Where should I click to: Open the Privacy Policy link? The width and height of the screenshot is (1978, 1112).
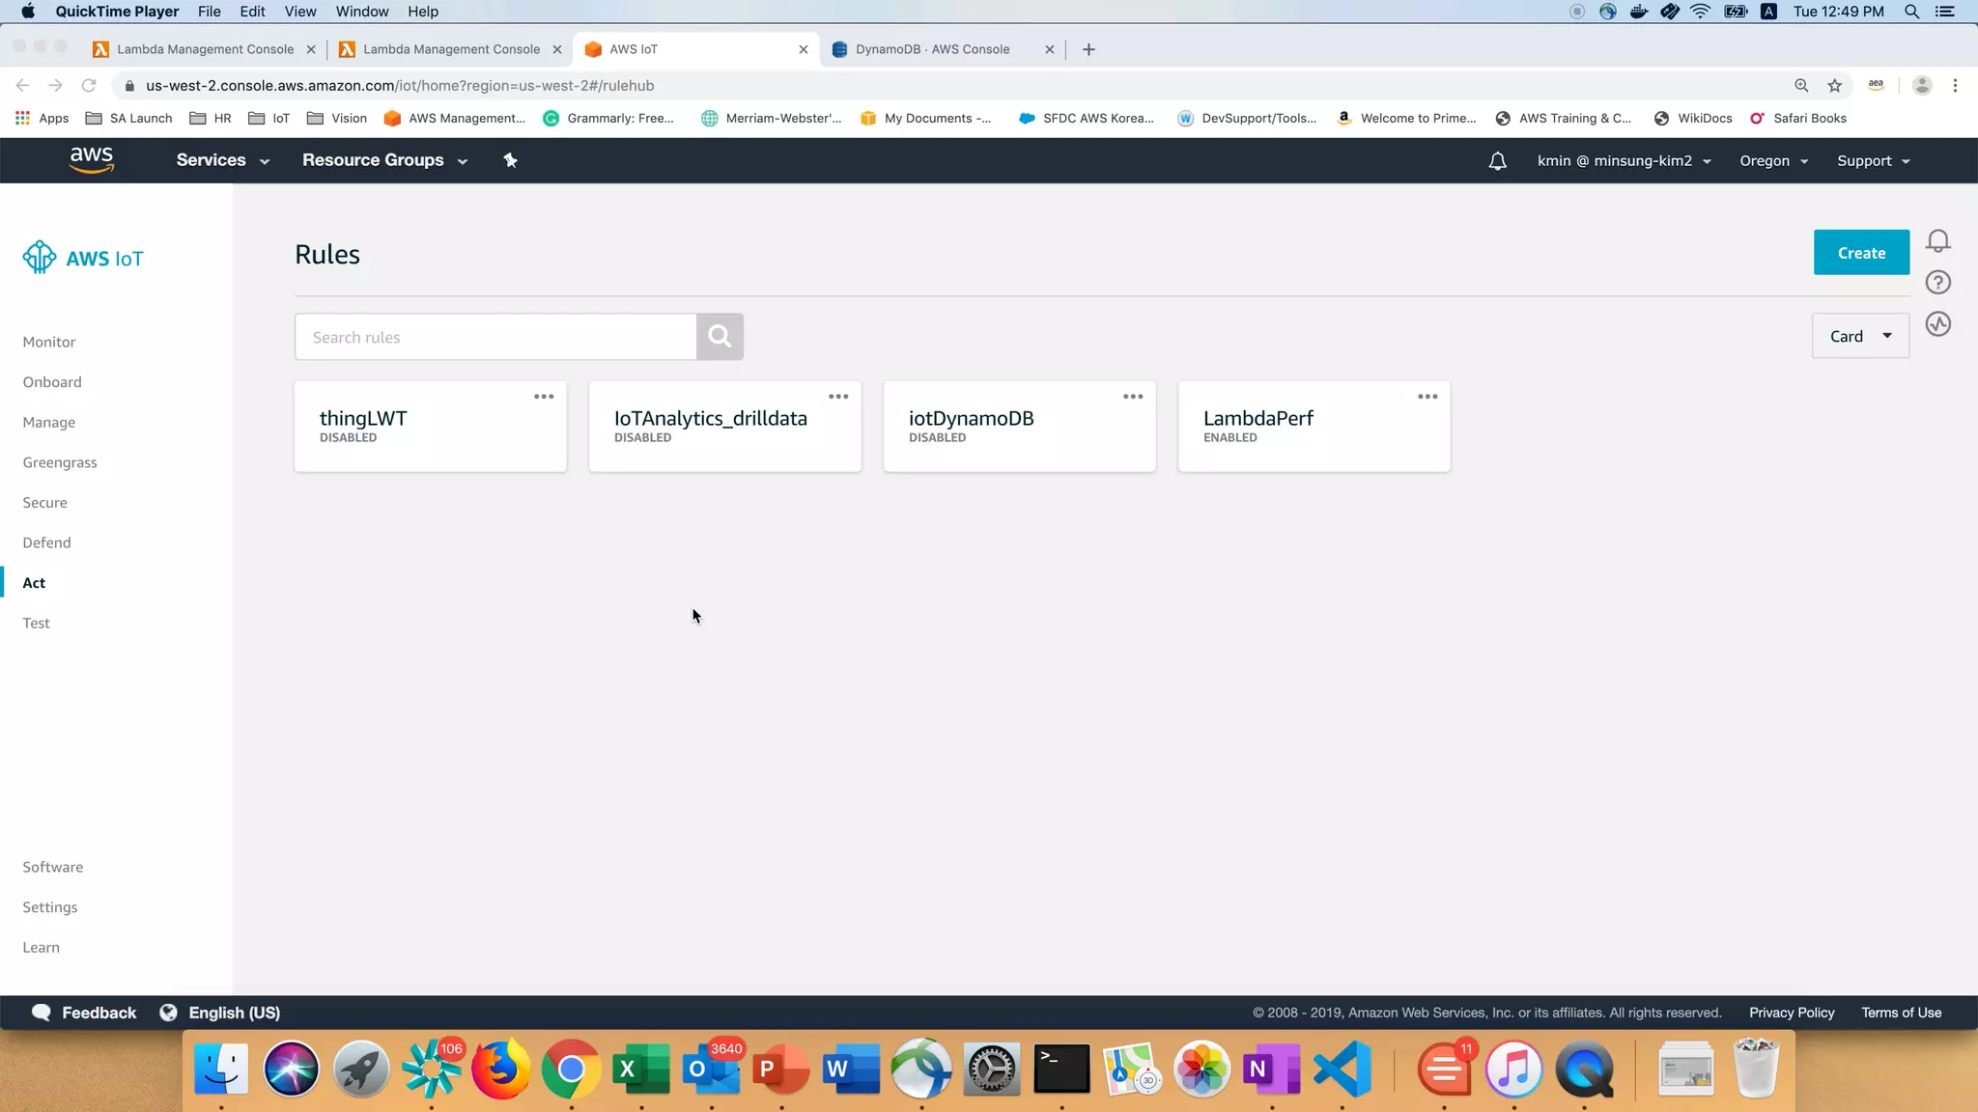[1791, 1013]
